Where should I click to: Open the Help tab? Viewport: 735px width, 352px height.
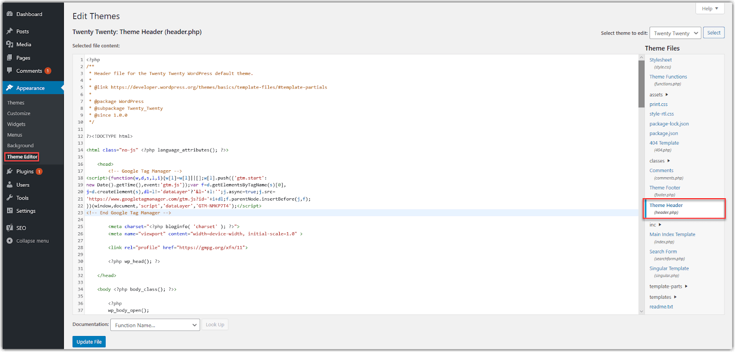(710, 8)
